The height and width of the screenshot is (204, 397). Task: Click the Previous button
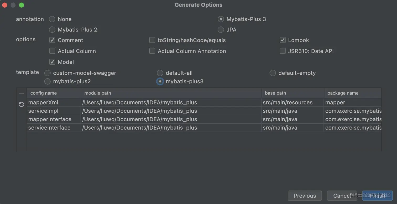(305, 196)
